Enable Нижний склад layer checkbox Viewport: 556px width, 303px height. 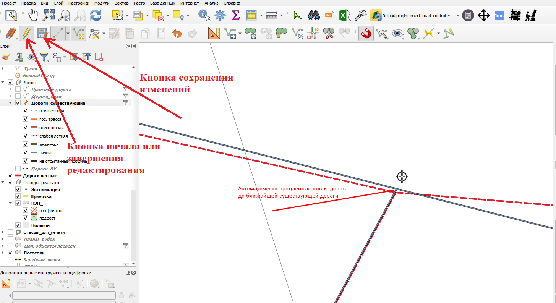tap(10, 76)
